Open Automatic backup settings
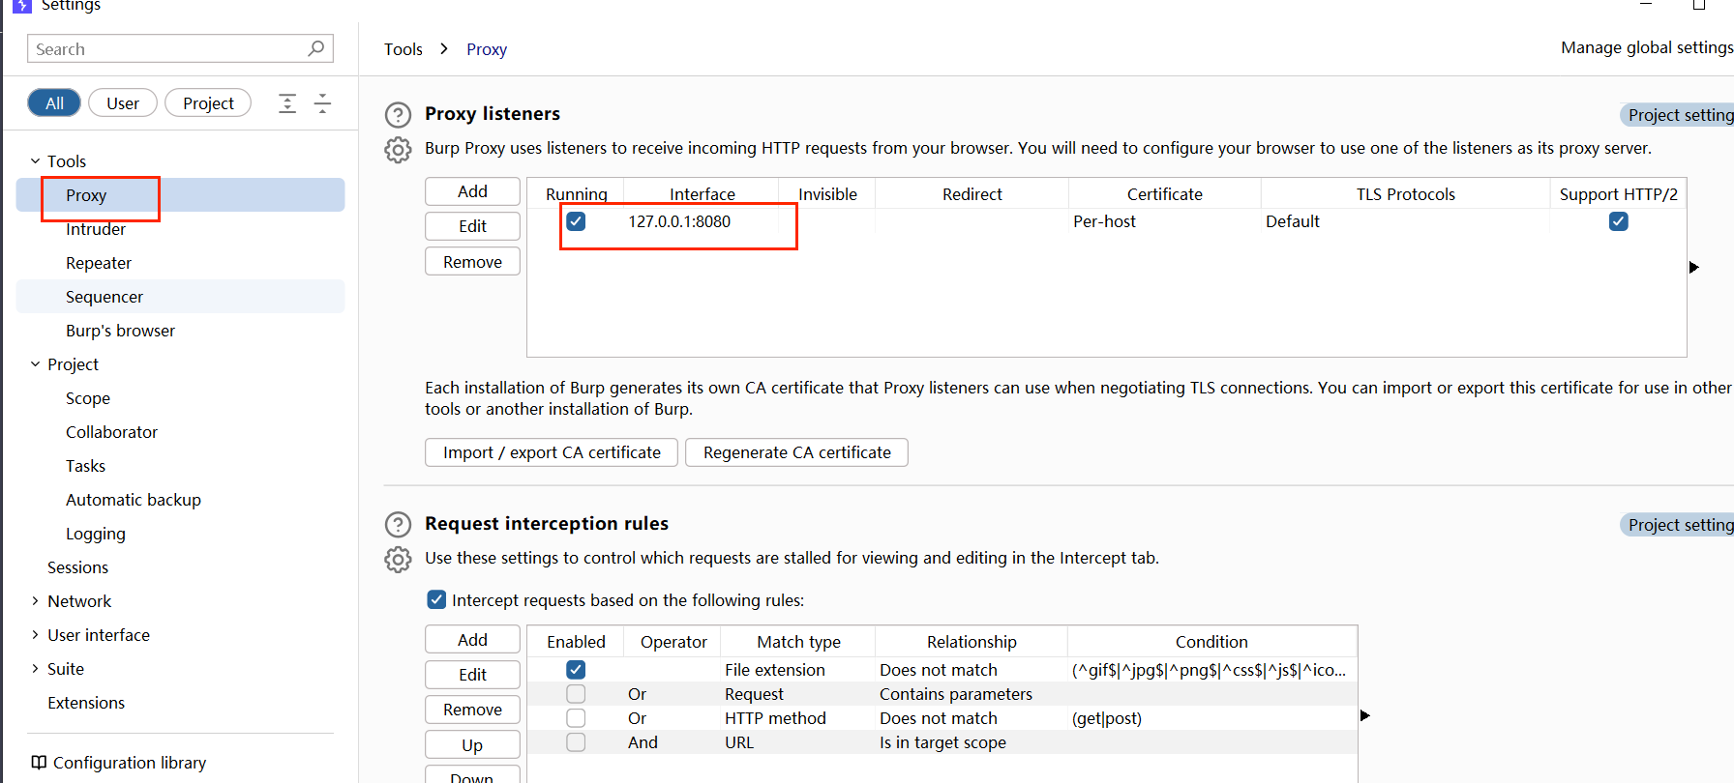The height and width of the screenshot is (783, 1734). pyautogui.click(x=134, y=500)
